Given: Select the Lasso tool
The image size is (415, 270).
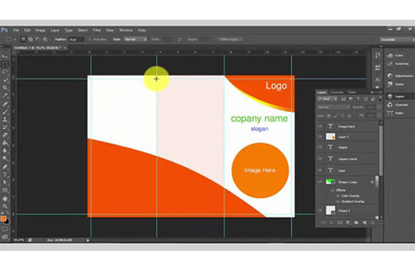Looking at the screenshot, I should [5, 72].
